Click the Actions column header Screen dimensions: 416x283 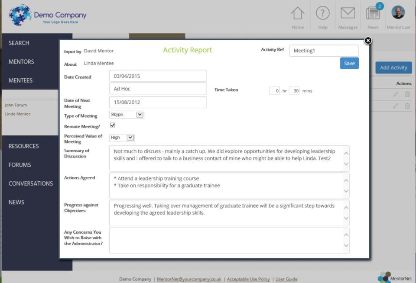(x=404, y=83)
